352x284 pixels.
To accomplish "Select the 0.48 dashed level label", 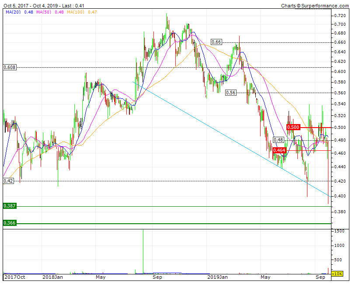I will pyautogui.click(x=279, y=140).
